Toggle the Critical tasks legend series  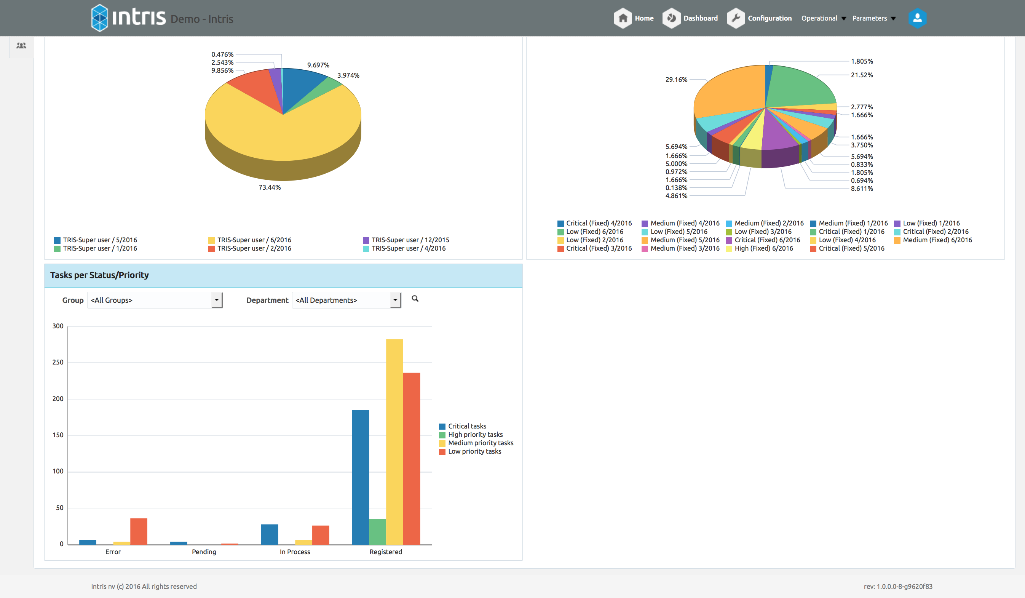tap(466, 426)
